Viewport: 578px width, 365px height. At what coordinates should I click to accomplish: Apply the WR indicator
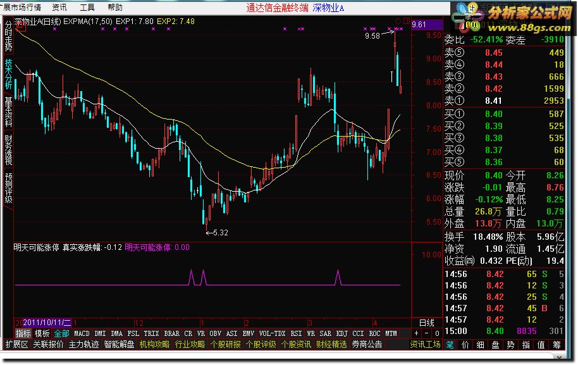point(311,333)
